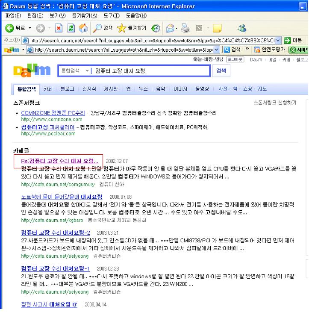Screen dimensions: 309x312
Task: Open the 보기(V) menu
Action: (58, 15)
